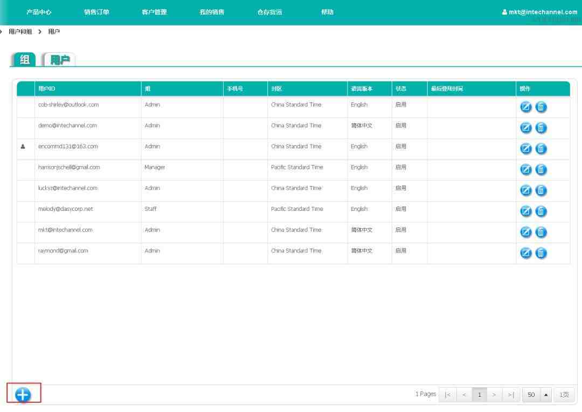Edit user raymond@gmail.com
582x412 pixels.
click(x=525, y=253)
